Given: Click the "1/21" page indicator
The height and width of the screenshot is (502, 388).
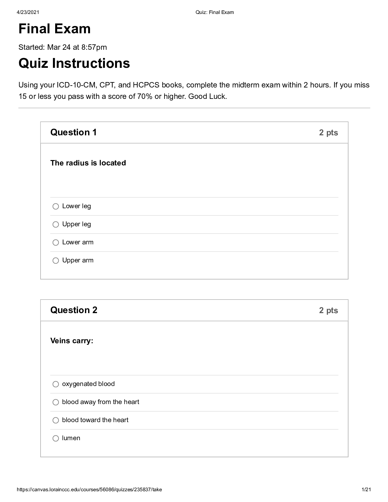Looking at the screenshot, I should (367, 489).
